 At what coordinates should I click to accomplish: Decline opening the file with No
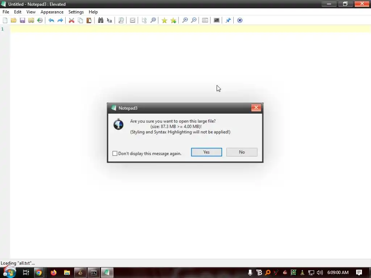pos(242,152)
